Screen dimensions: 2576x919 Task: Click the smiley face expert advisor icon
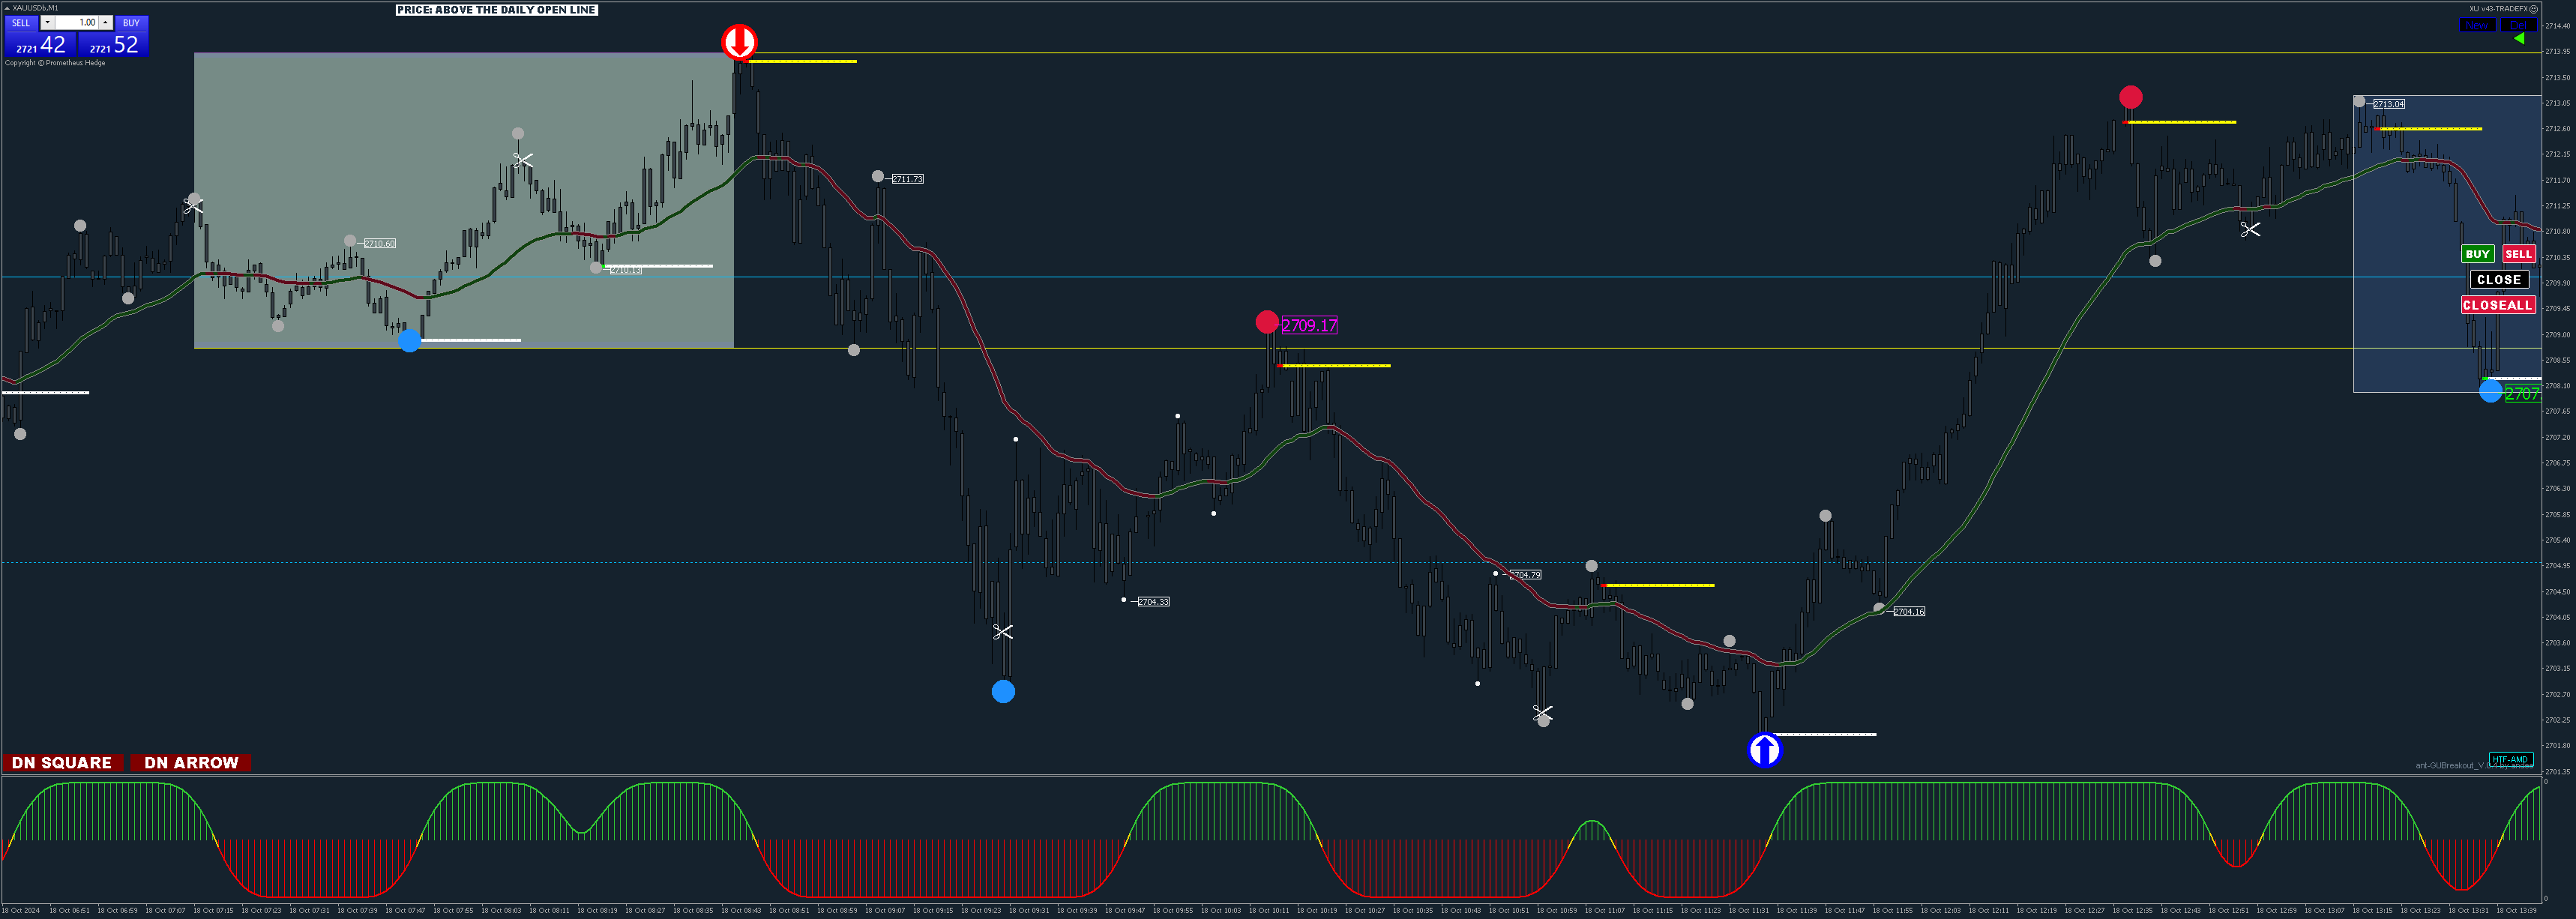click(x=2533, y=9)
